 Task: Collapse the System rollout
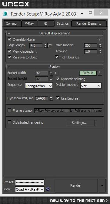(x=55, y=67)
